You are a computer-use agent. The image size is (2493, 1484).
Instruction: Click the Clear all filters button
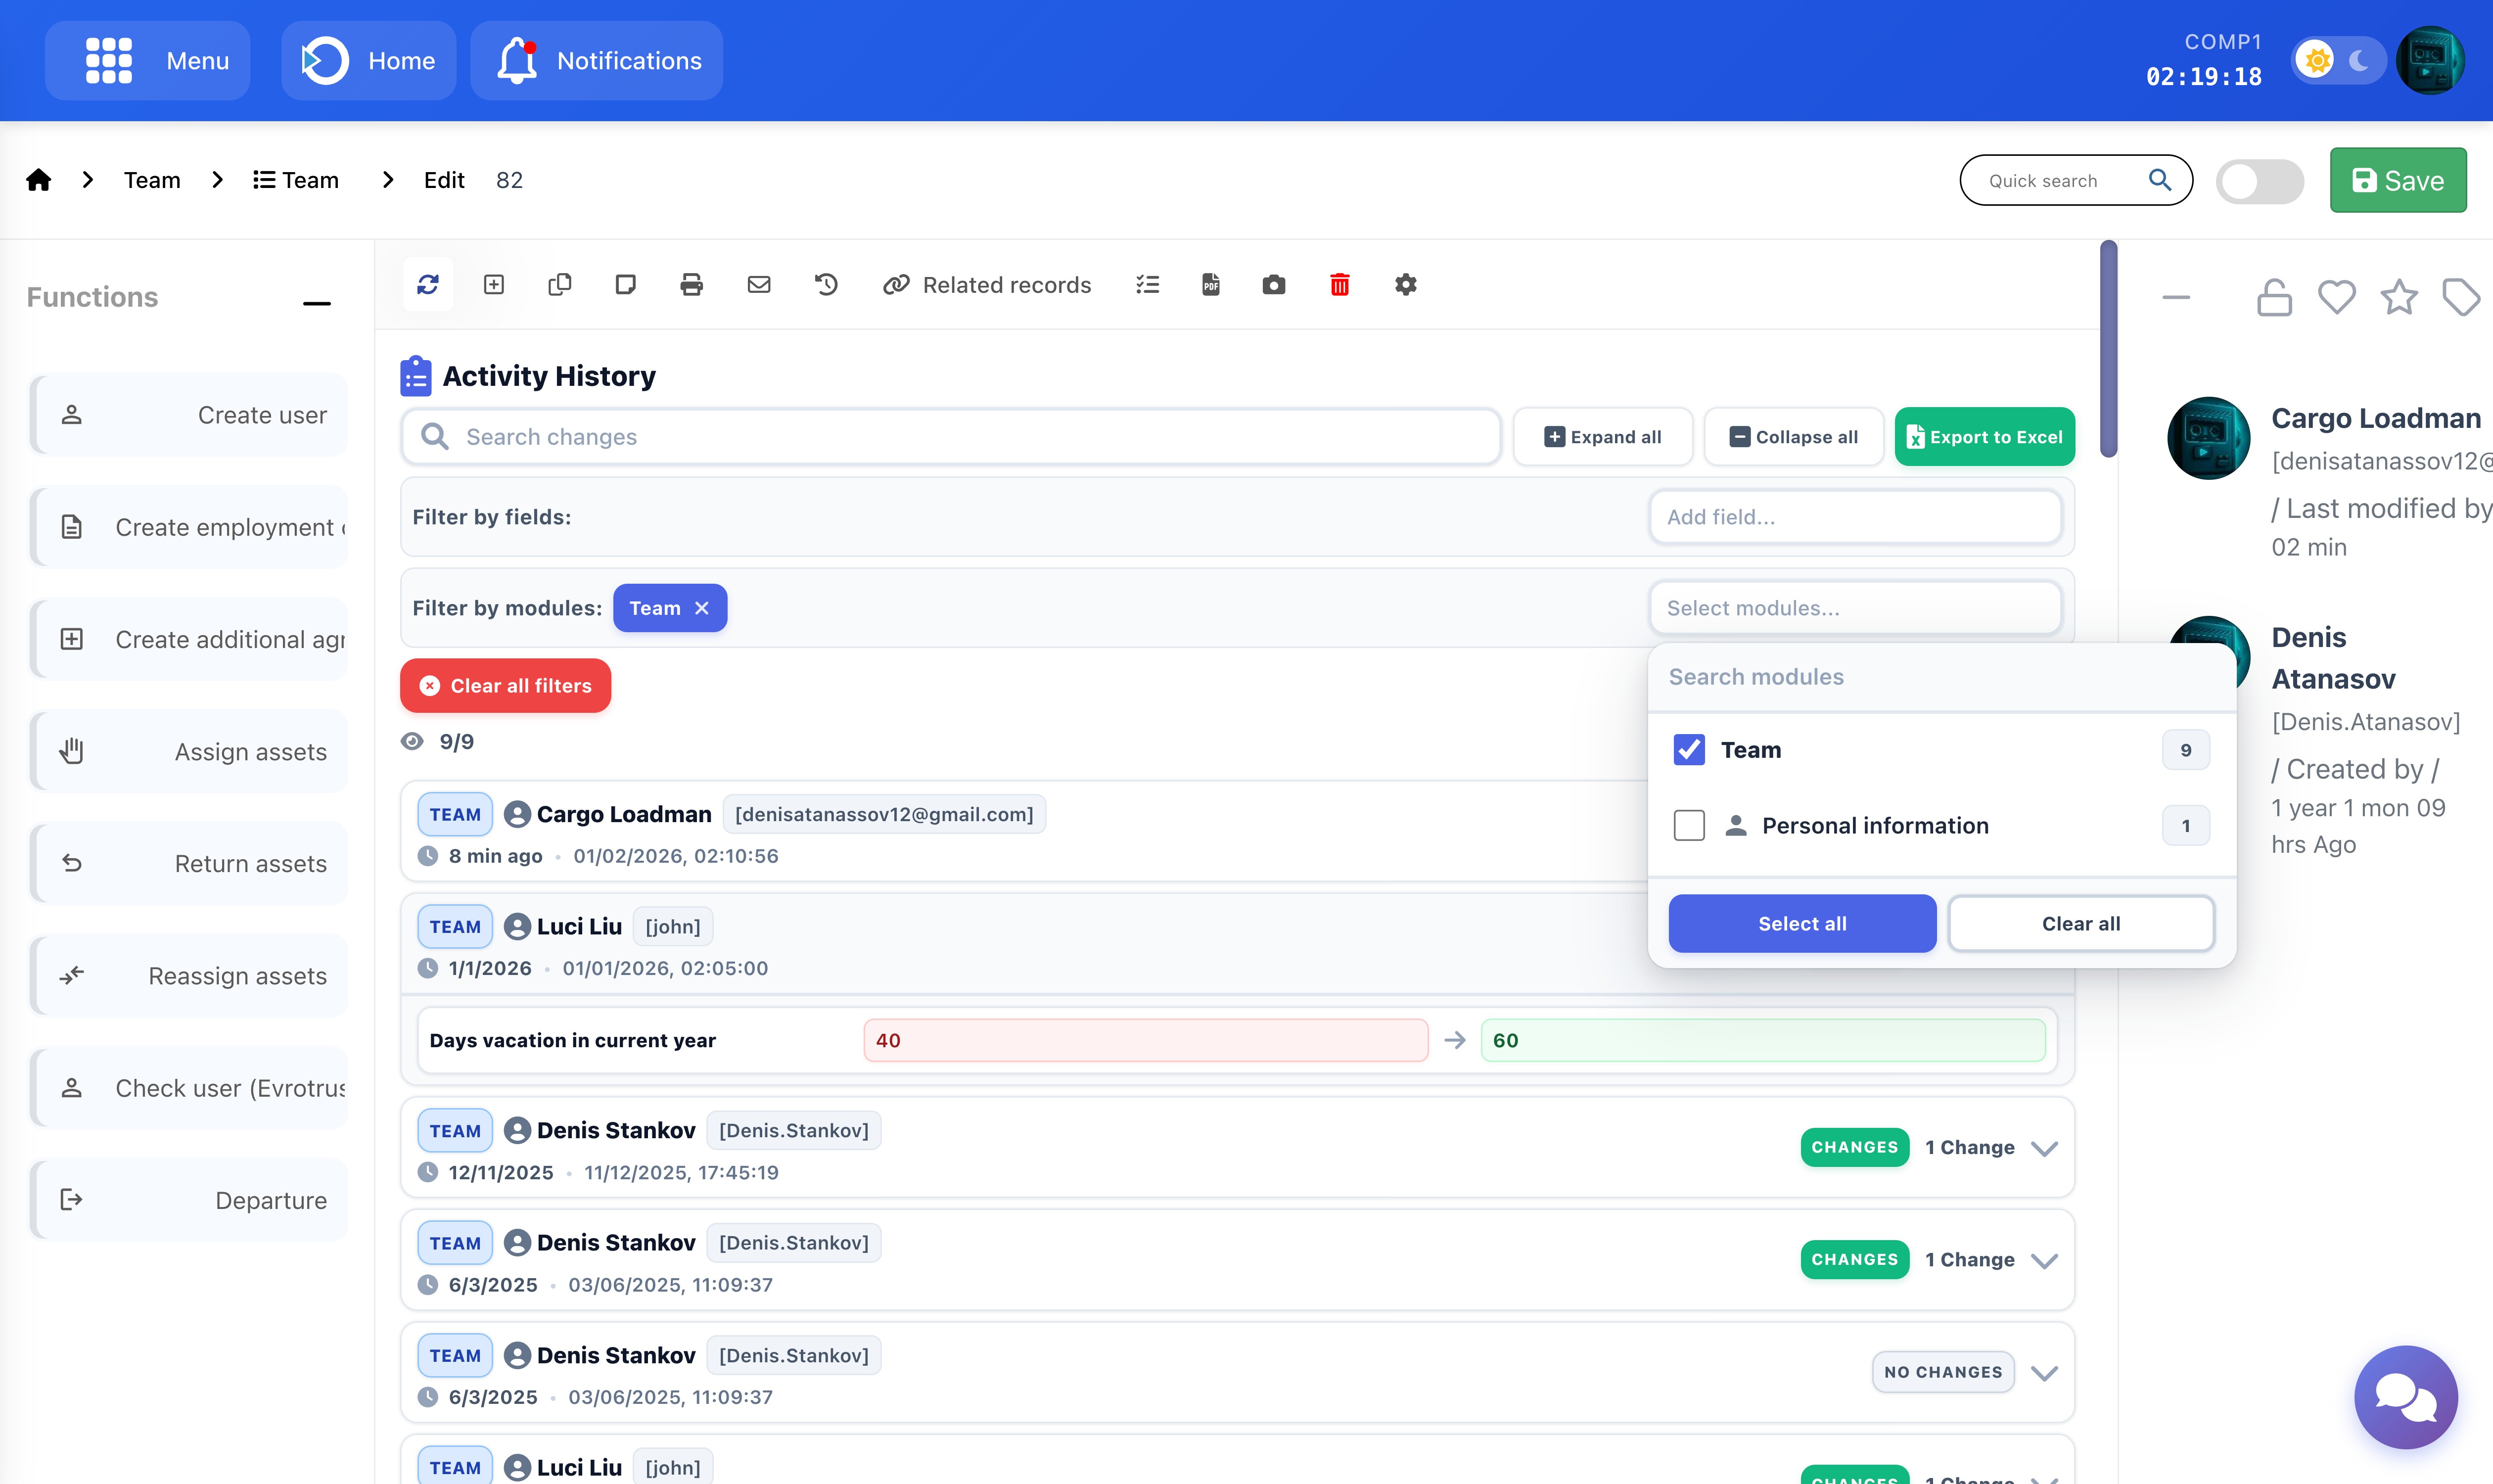coord(505,686)
